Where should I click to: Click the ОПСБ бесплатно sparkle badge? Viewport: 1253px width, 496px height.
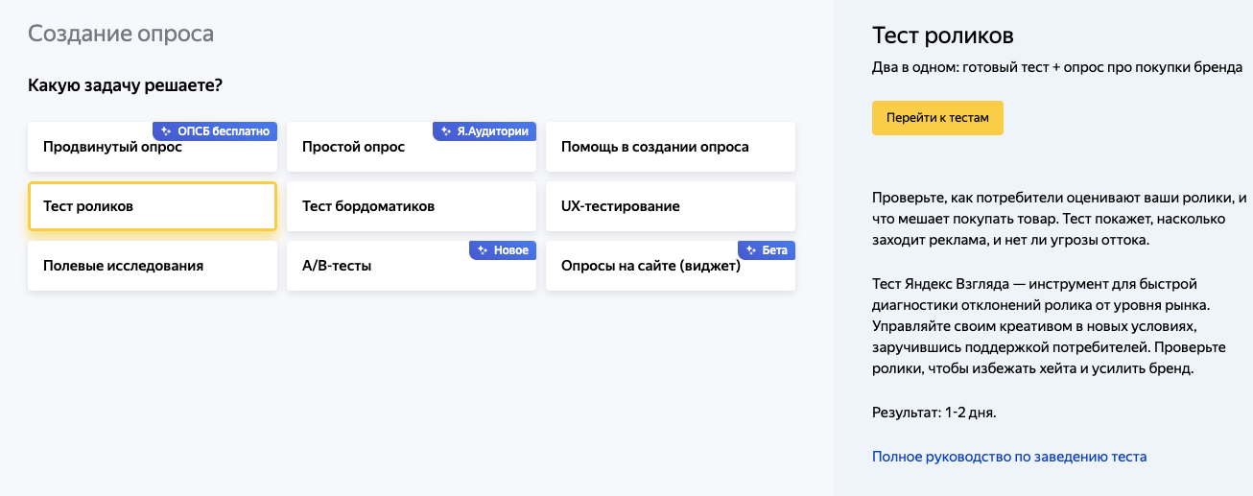click(215, 131)
